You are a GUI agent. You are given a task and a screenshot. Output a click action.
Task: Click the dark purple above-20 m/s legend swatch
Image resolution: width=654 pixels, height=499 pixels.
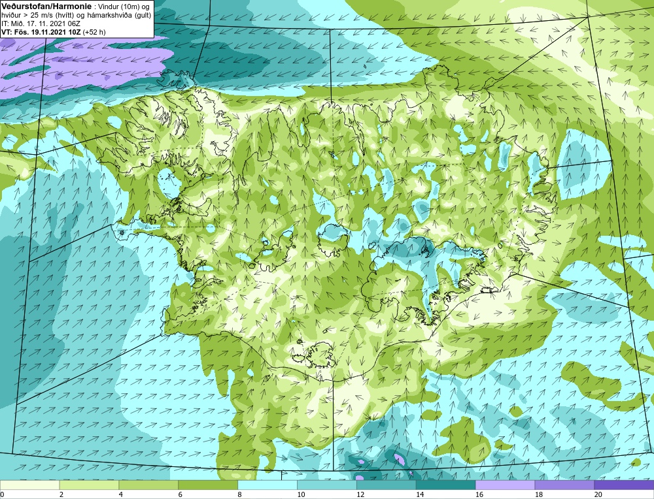pos(624,485)
